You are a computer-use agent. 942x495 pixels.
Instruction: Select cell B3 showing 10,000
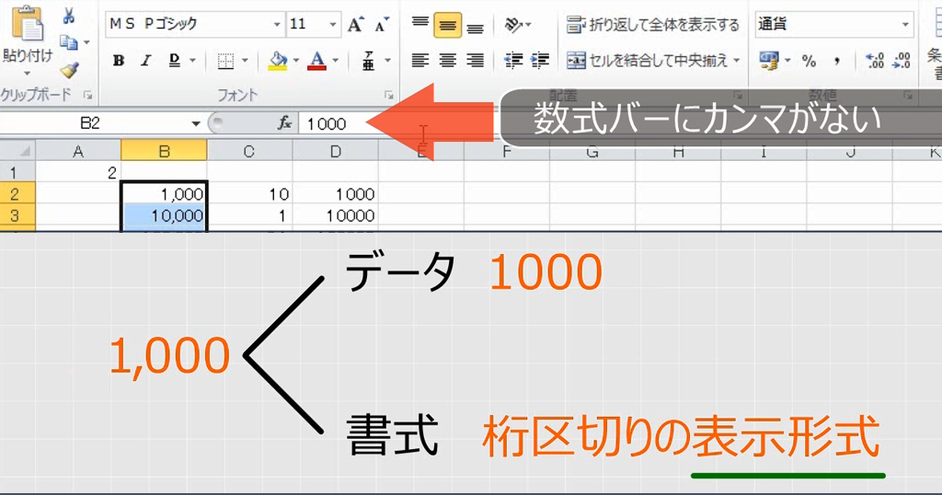coord(164,215)
